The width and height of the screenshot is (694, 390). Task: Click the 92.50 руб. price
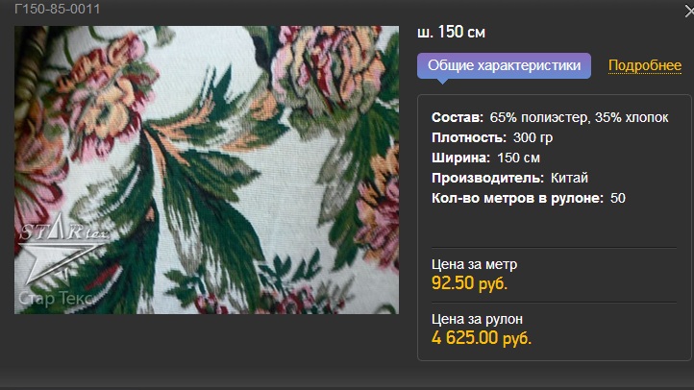point(469,283)
